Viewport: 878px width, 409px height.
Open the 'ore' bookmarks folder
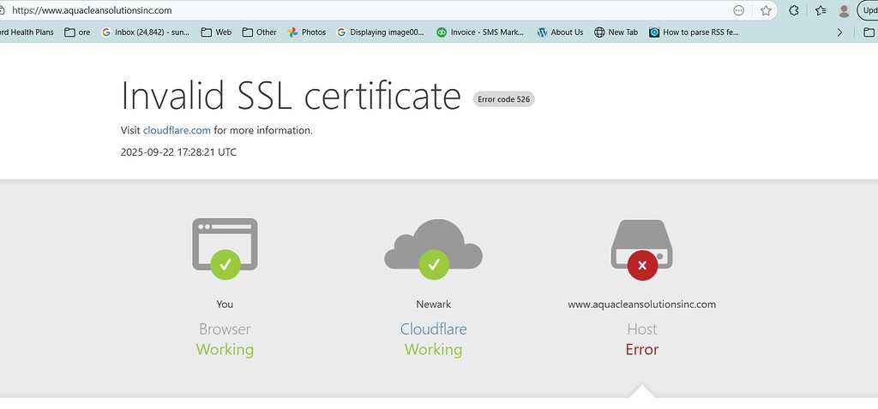click(77, 33)
